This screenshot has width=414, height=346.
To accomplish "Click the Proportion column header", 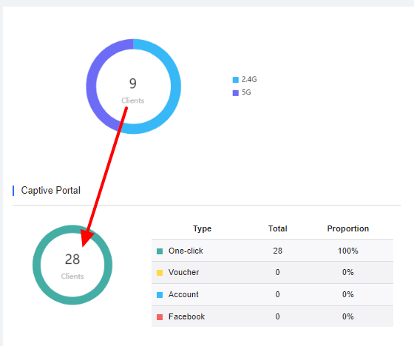I will click(348, 228).
